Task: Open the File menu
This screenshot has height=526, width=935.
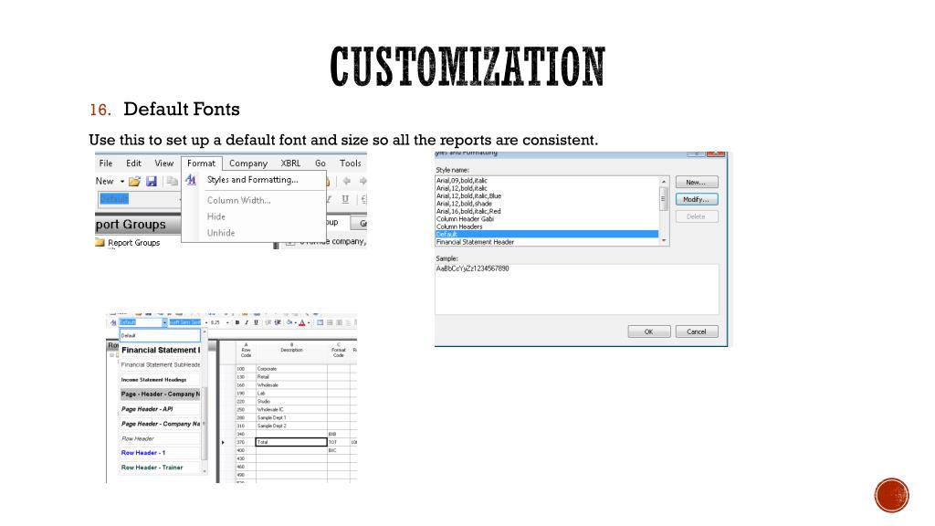Action: [106, 163]
